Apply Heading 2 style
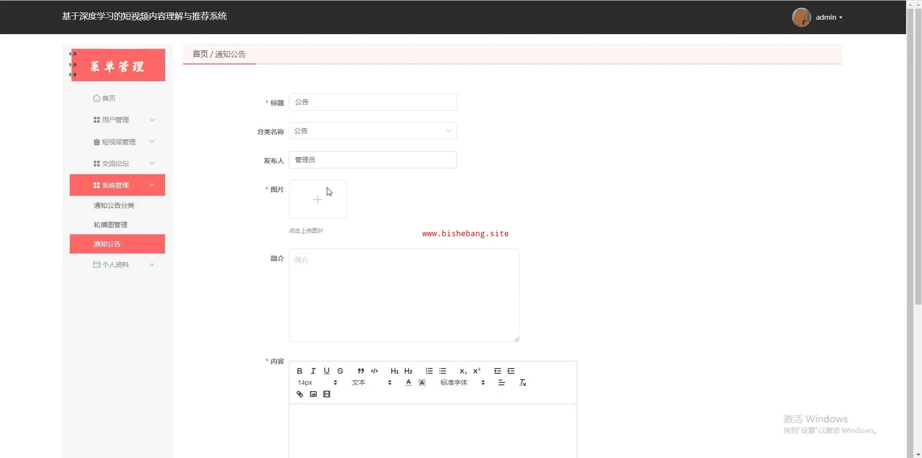 pos(408,371)
